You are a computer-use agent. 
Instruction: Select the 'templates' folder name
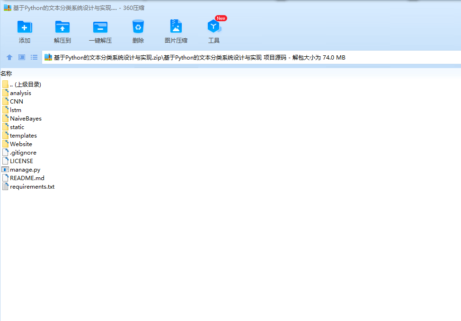23,136
